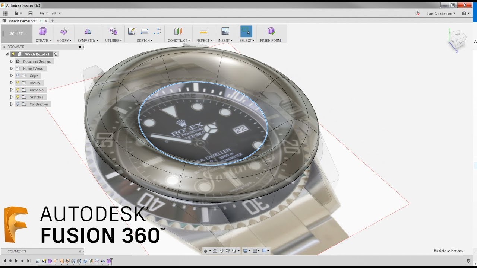Open the CONSTRUCT menu
Viewport: 477px width, 268px height.
179,41
